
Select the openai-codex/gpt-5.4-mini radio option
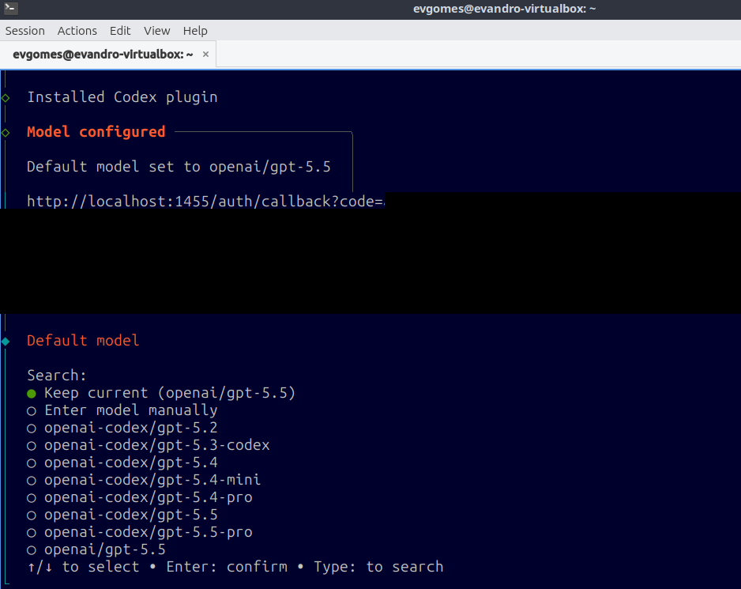click(144, 480)
